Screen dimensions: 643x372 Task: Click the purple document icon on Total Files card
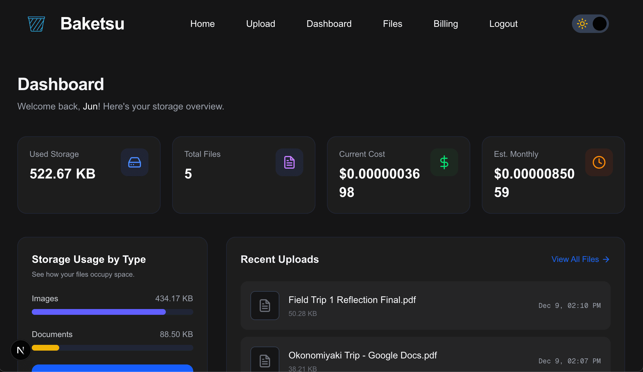[x=289, y=162]
